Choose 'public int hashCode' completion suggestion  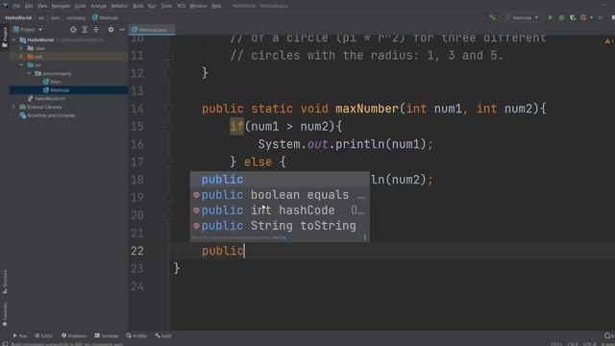pos(280,210)
